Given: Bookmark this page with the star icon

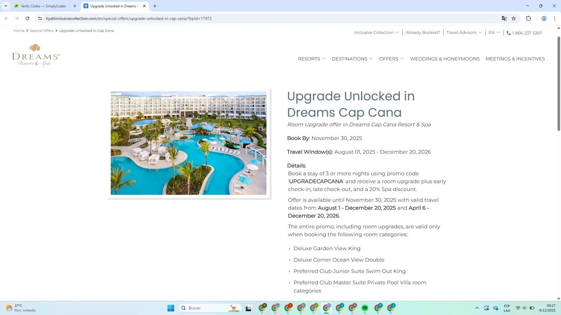Looking at the screenshot, I should (514, 18).
